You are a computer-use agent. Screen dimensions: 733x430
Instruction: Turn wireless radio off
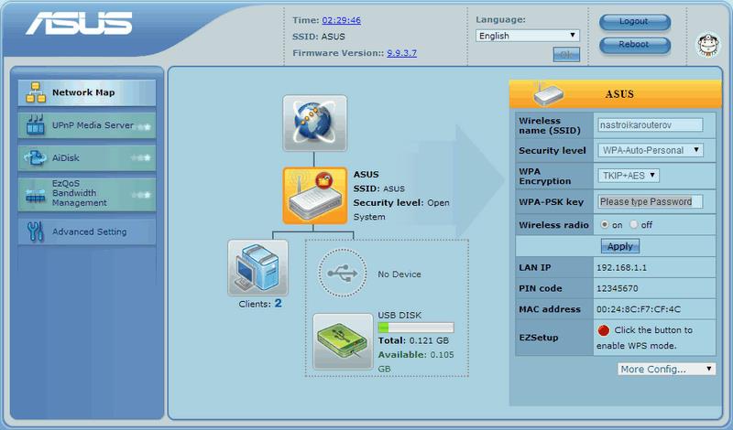pyautogui.click(x=633, y=224)
